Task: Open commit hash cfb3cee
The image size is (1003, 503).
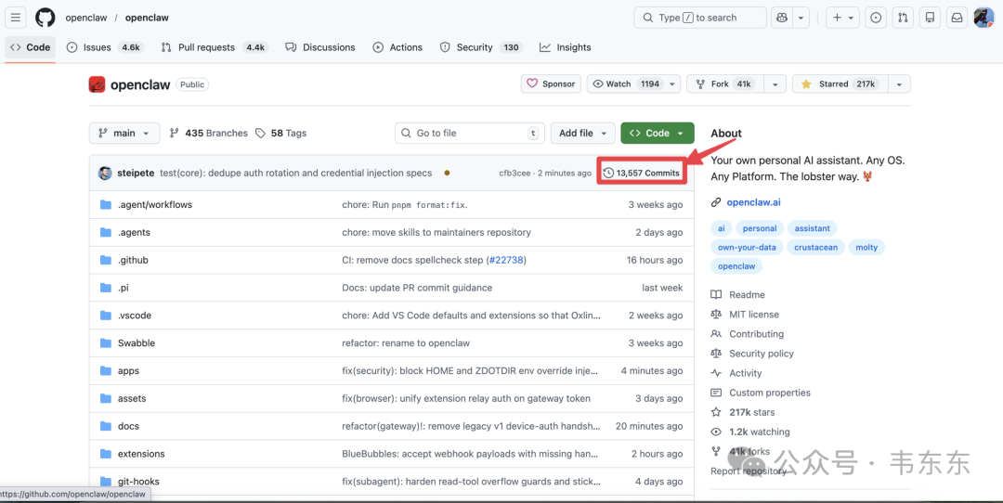Action: (x=515, y=174)
